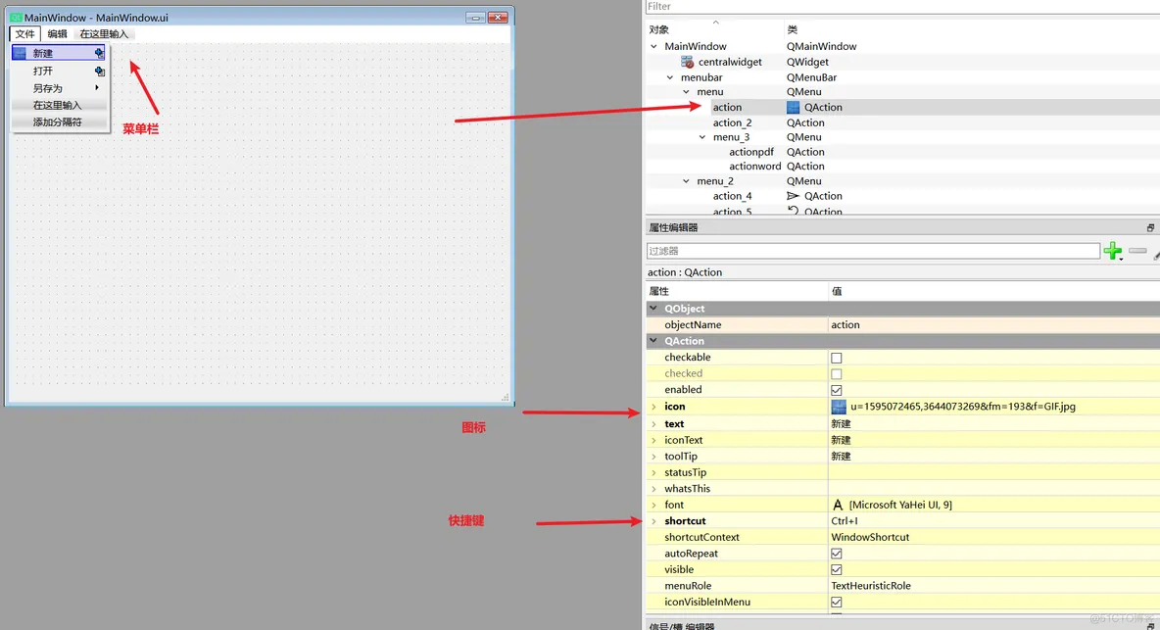Uncheck the enabled property checkbox
Image resolution: width=1160 pixels, height=630 pixels.
point(837,390)
